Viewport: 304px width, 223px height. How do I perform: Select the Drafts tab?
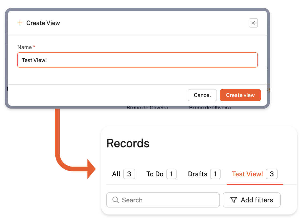coord(197,174)
